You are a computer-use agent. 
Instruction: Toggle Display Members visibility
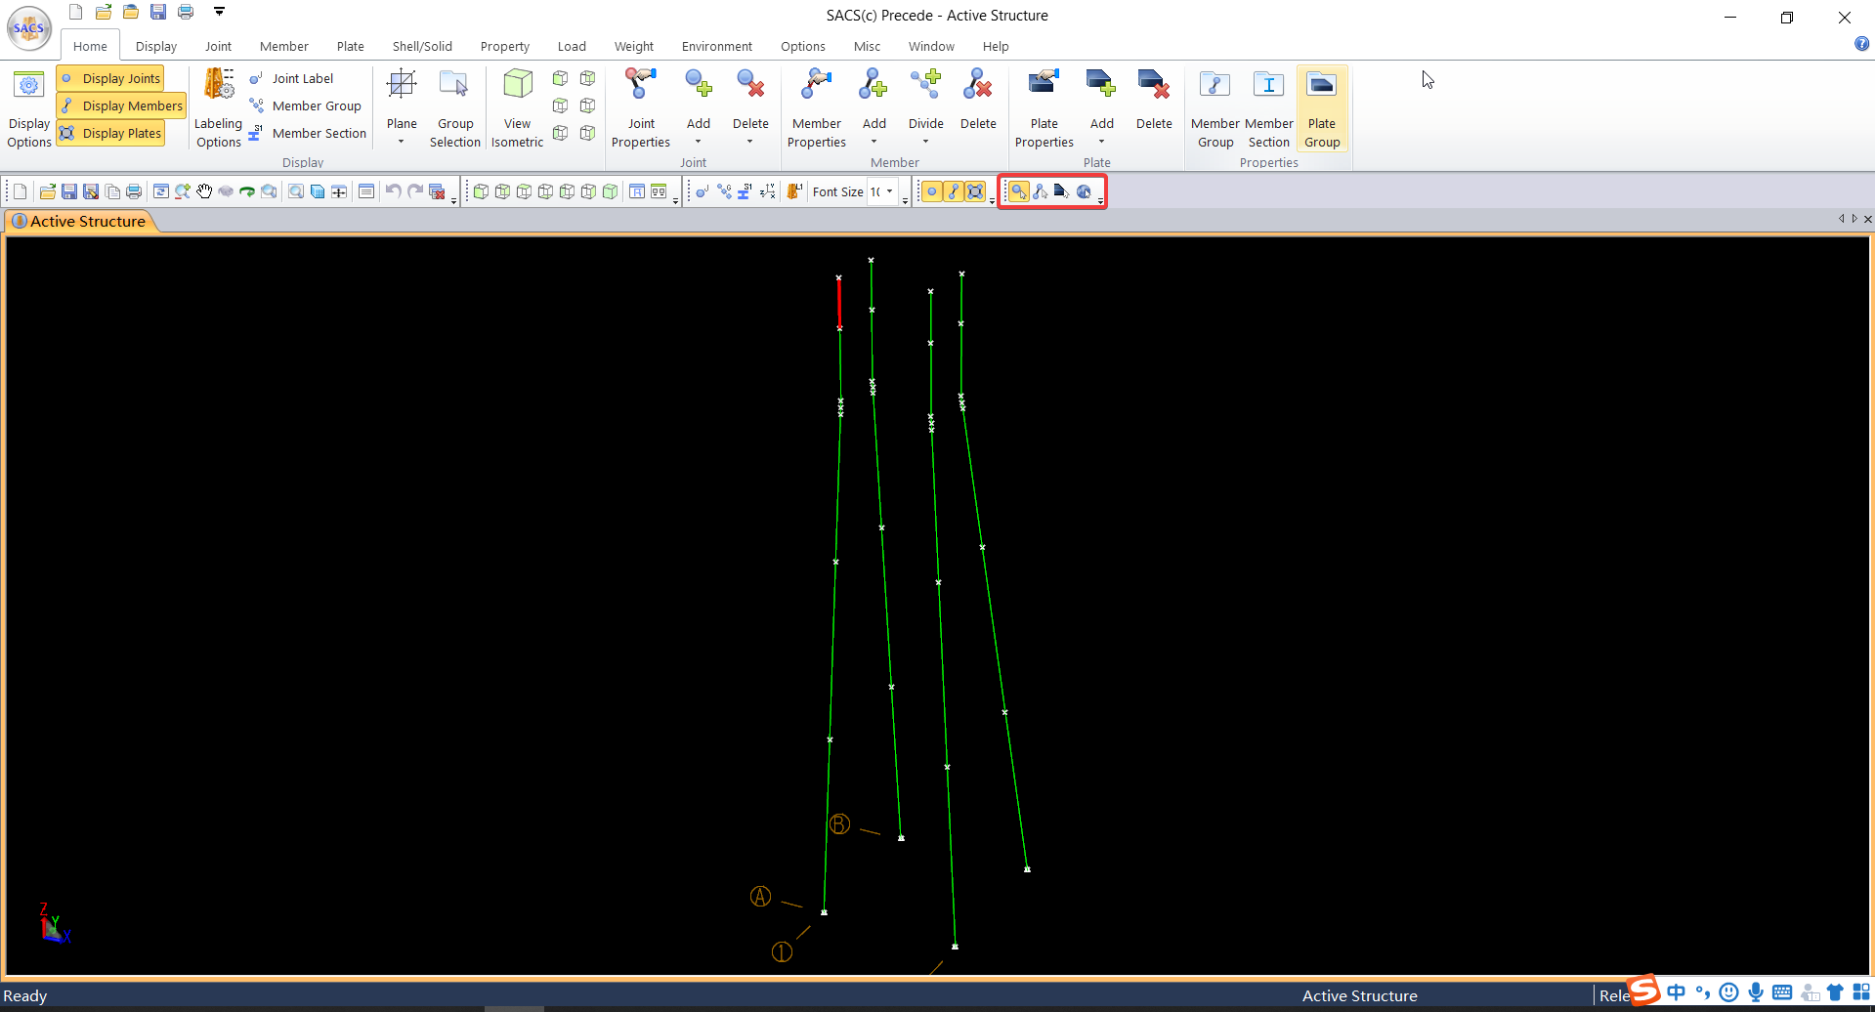(x=121, y=105)
